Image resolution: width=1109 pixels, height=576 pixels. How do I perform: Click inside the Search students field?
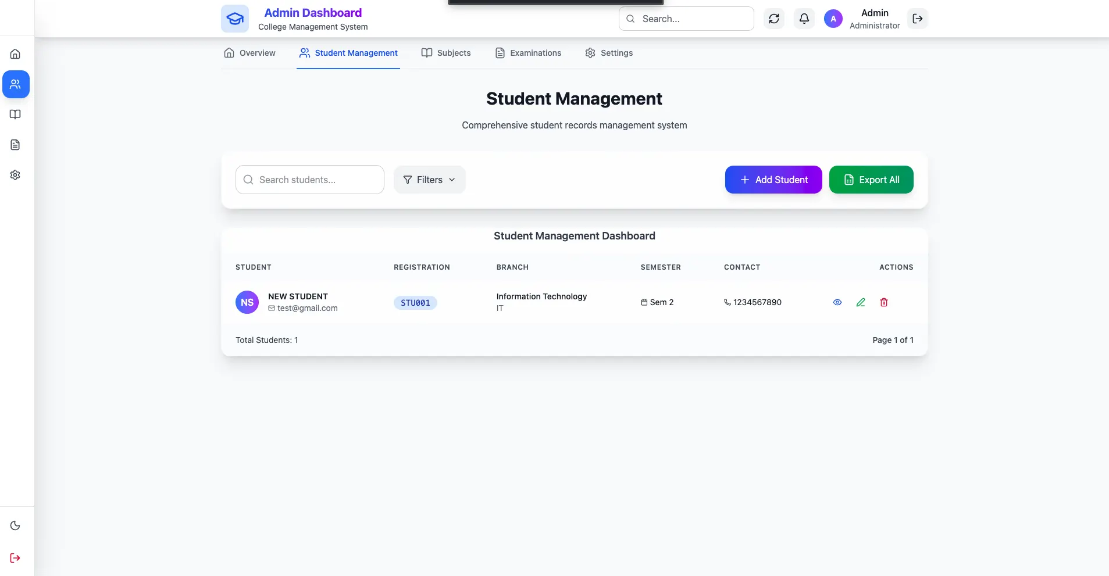(x=309, y=180)
